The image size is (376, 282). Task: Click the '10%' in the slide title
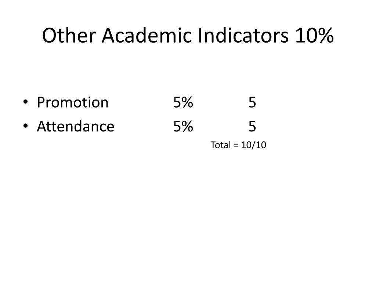coord(314,36)
